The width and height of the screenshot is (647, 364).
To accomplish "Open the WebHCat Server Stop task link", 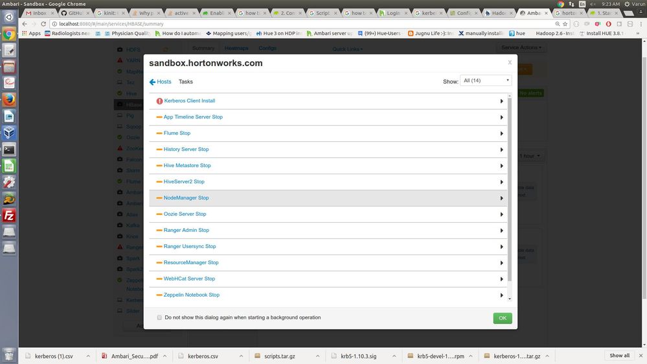I will (189, 279).
